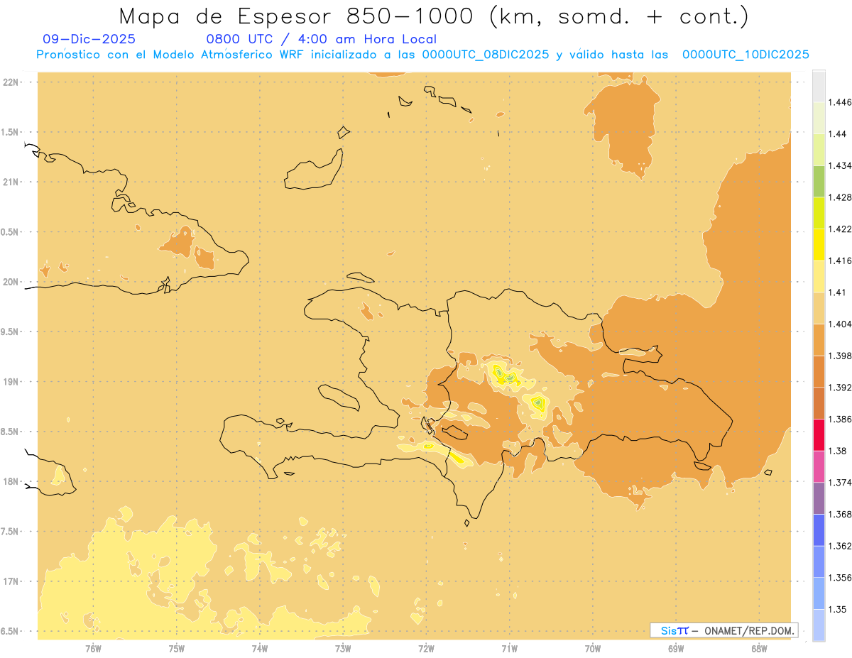The image size is (852, 658).
Task: Pick the periwinkle swatch between 1.356 and 1.362
Action: pos(819,561)
